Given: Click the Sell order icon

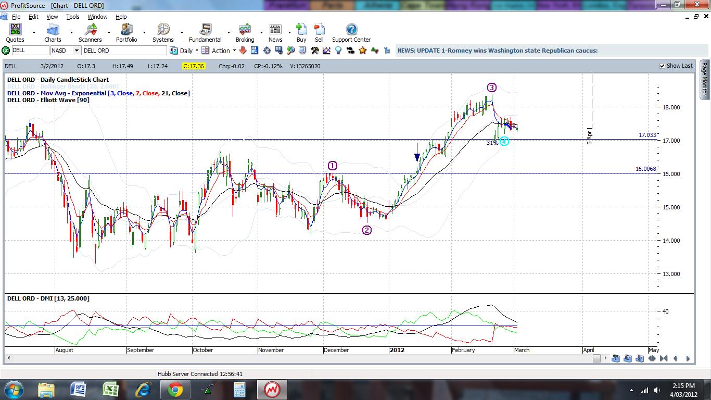Looking at the screenshot, I should point(319,33).
